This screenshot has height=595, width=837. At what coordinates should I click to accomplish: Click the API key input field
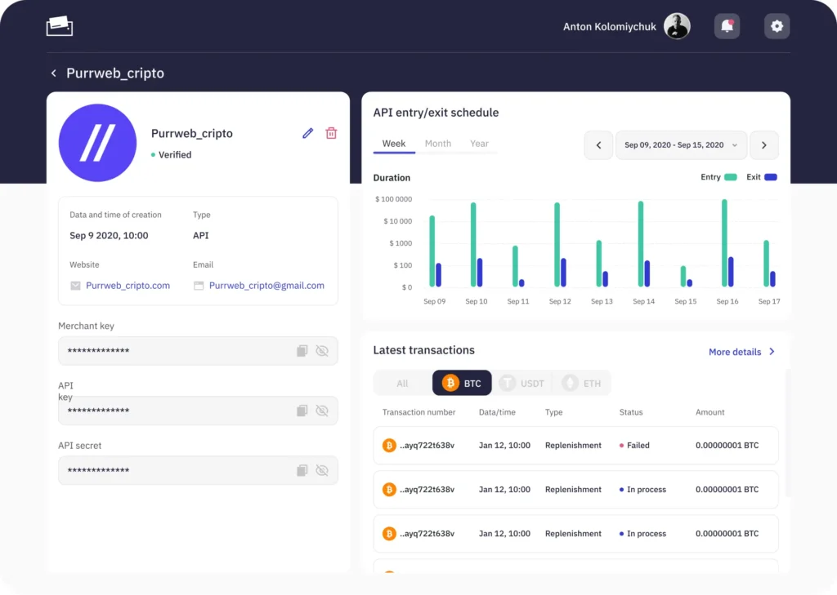point(198,411)
